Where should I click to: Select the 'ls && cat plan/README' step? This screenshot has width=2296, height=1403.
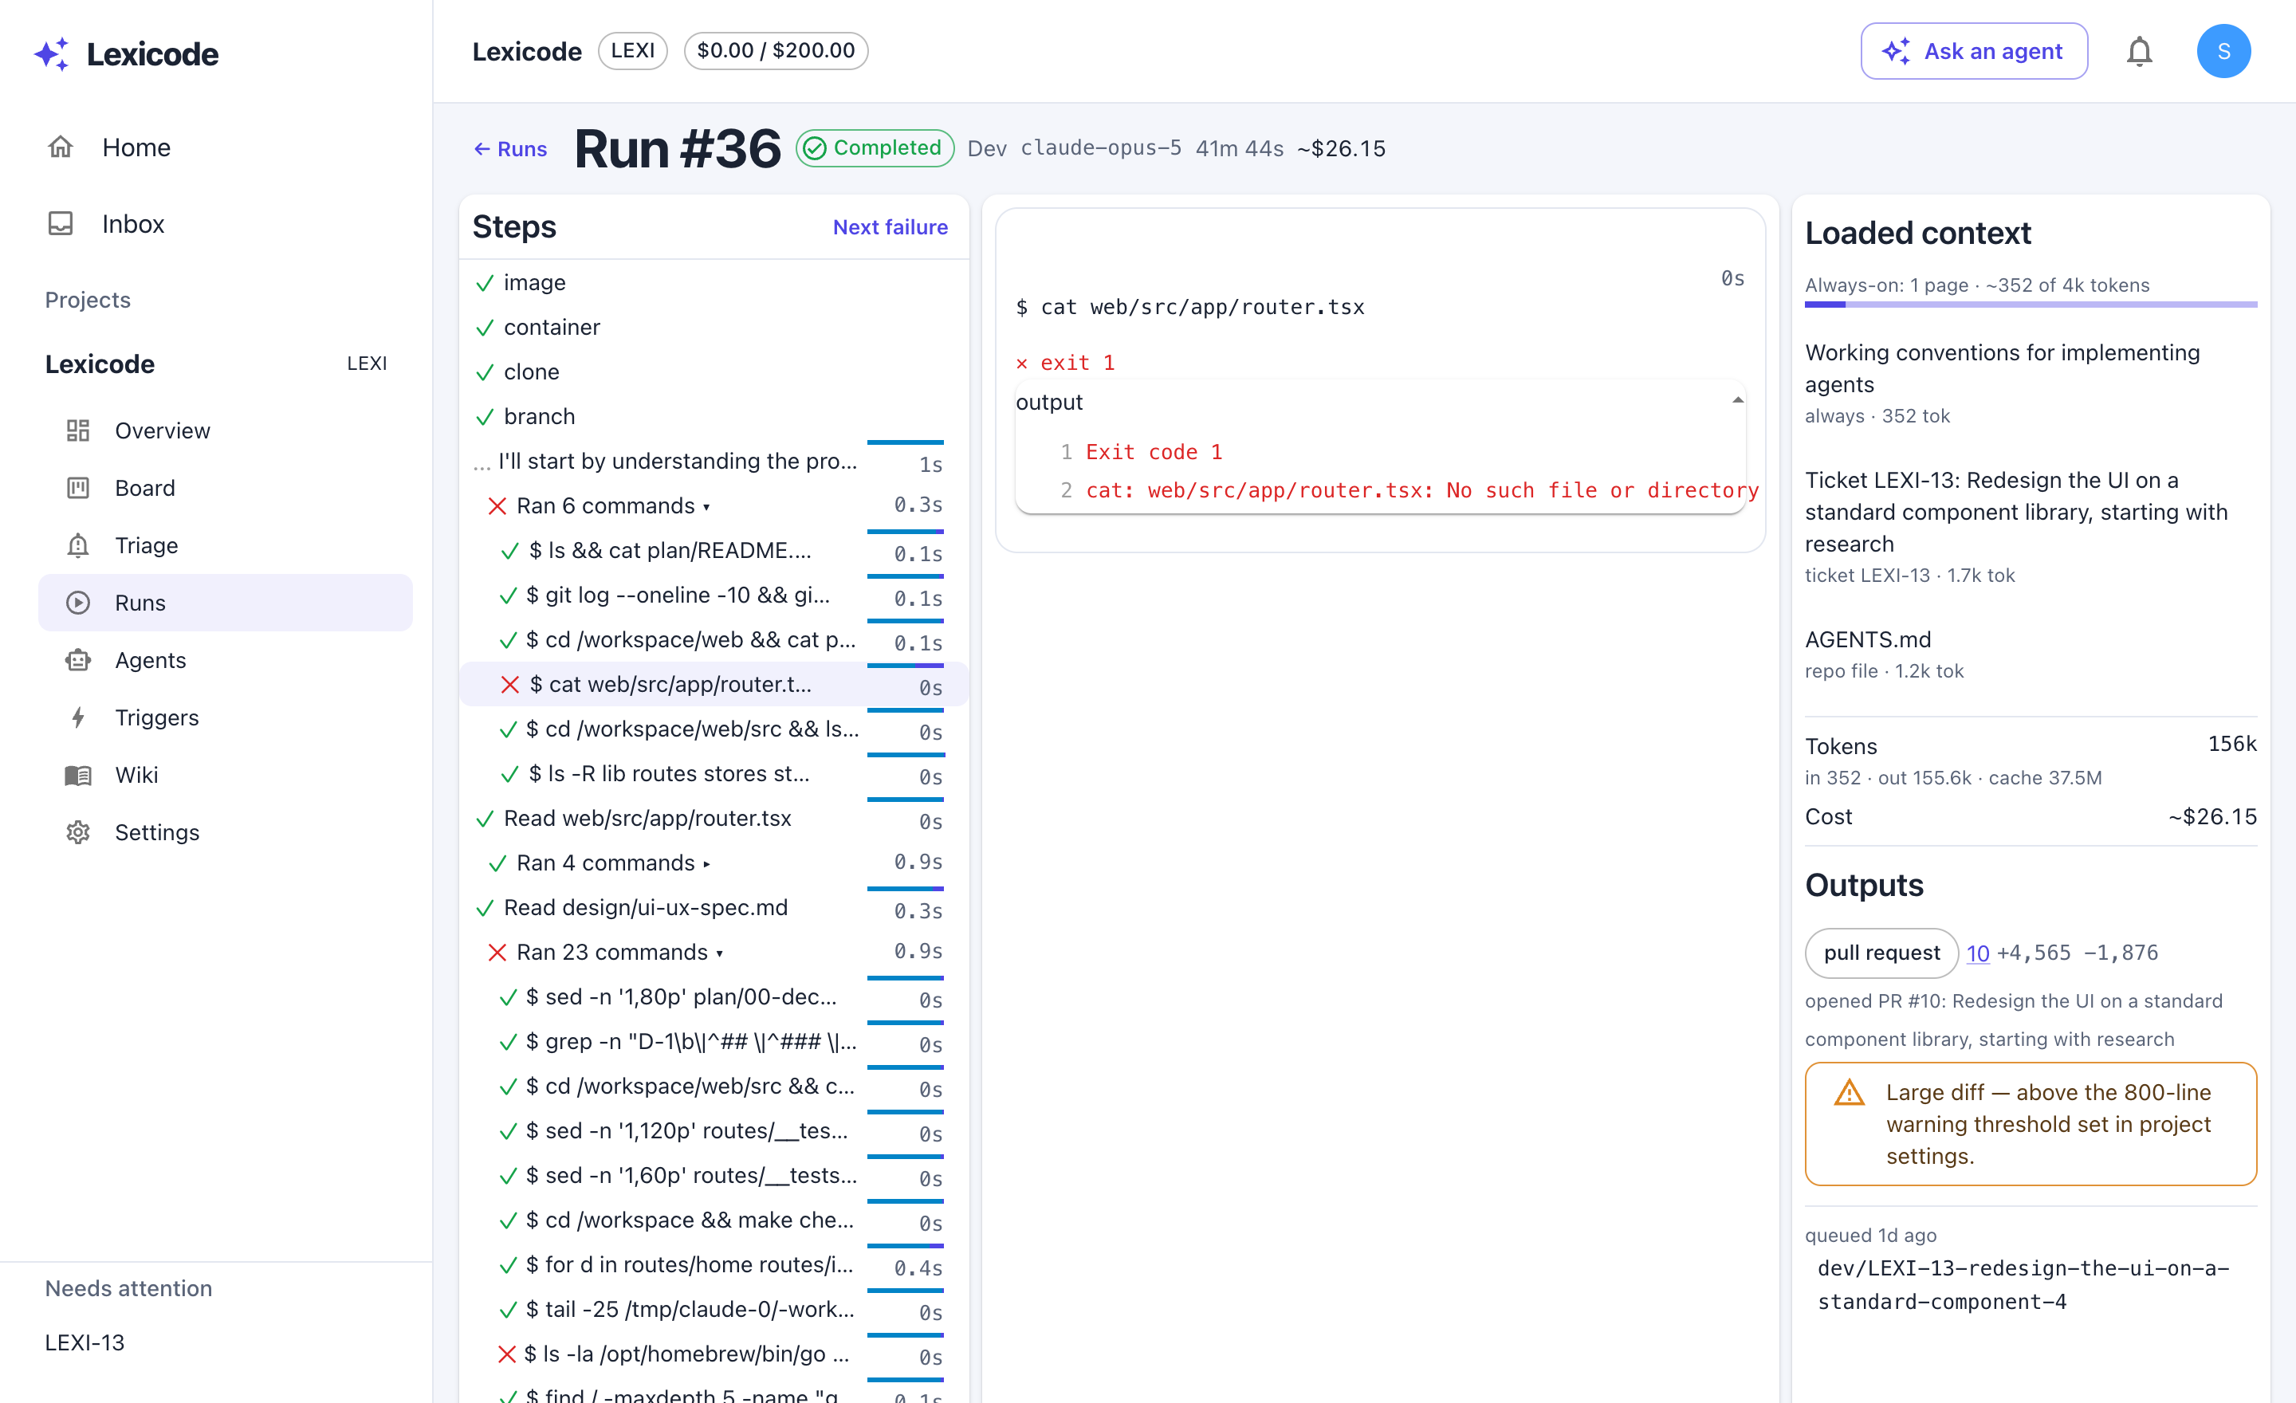714,551
